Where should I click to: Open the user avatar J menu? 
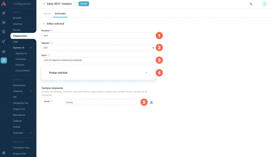point(265,4)
